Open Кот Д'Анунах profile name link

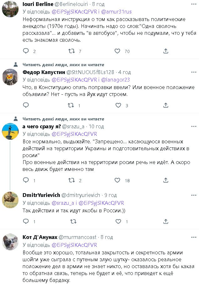39,237
